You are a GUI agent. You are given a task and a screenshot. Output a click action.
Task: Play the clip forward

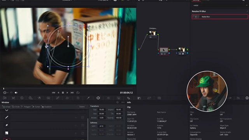(x=67, y=93)
